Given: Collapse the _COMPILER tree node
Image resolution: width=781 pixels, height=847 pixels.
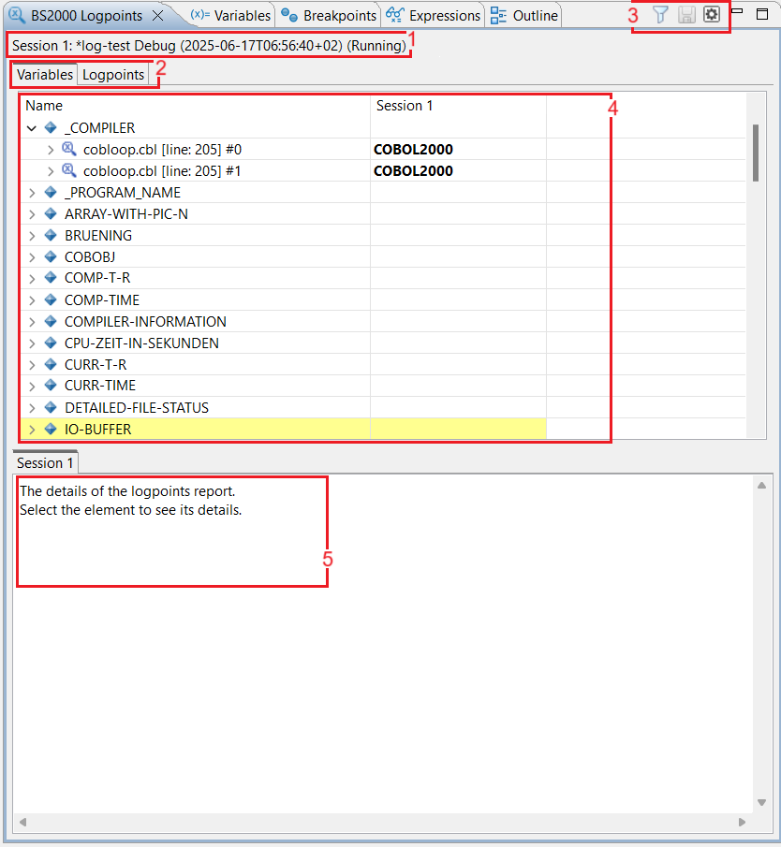Looking at the screenshot, I should (32, 128).
